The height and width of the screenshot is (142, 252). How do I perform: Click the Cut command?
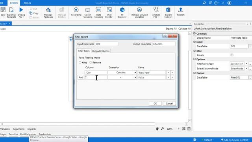(x=33, y=9)
